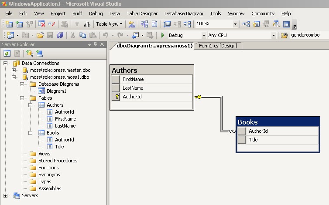Screen dimensions: 329x205
Task: Select the Functions folder in tree
Action: [x=48, y=168]
